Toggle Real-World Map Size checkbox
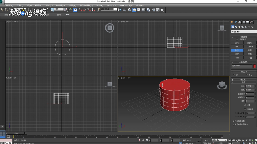The height and width of the screenshot is (144, 257). coord(233,125)
